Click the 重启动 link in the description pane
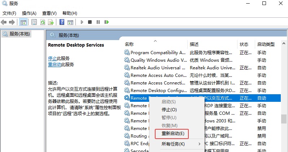The width and height of the screenshot is (288, 152). (54, 64)
